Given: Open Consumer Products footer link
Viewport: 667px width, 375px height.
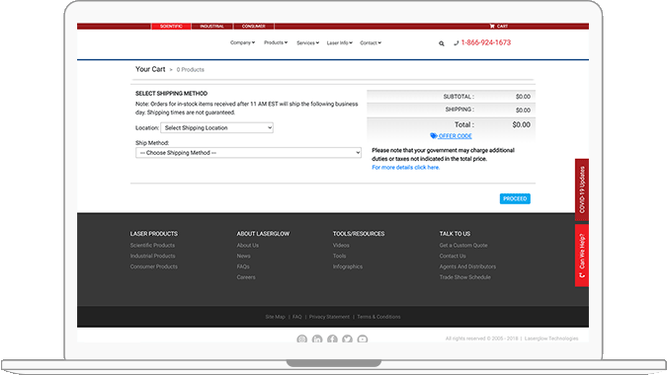Looking at the screenshot, I should [154, 266].
